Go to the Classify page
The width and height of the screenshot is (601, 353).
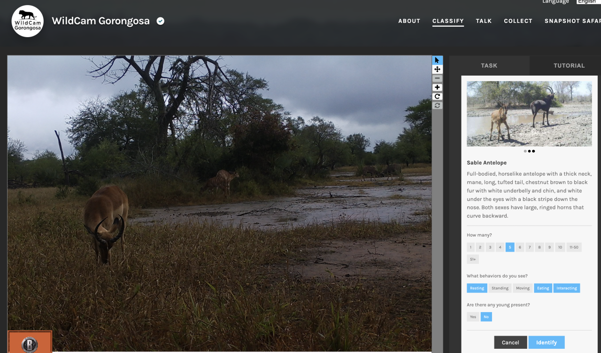click(x=448, y=21)
